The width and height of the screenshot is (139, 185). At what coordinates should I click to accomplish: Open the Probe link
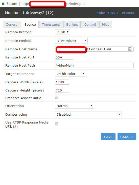(x=100, y=13)
